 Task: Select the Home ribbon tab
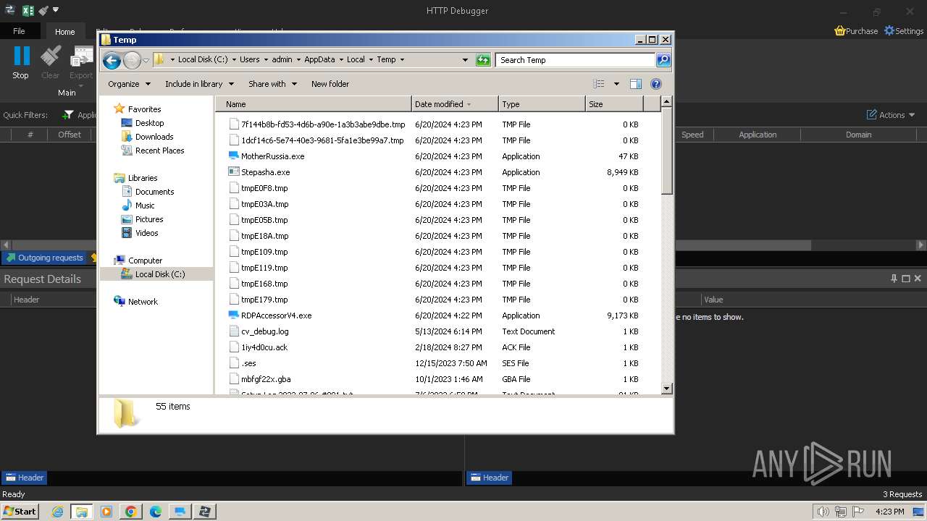(x=64, y=32)
